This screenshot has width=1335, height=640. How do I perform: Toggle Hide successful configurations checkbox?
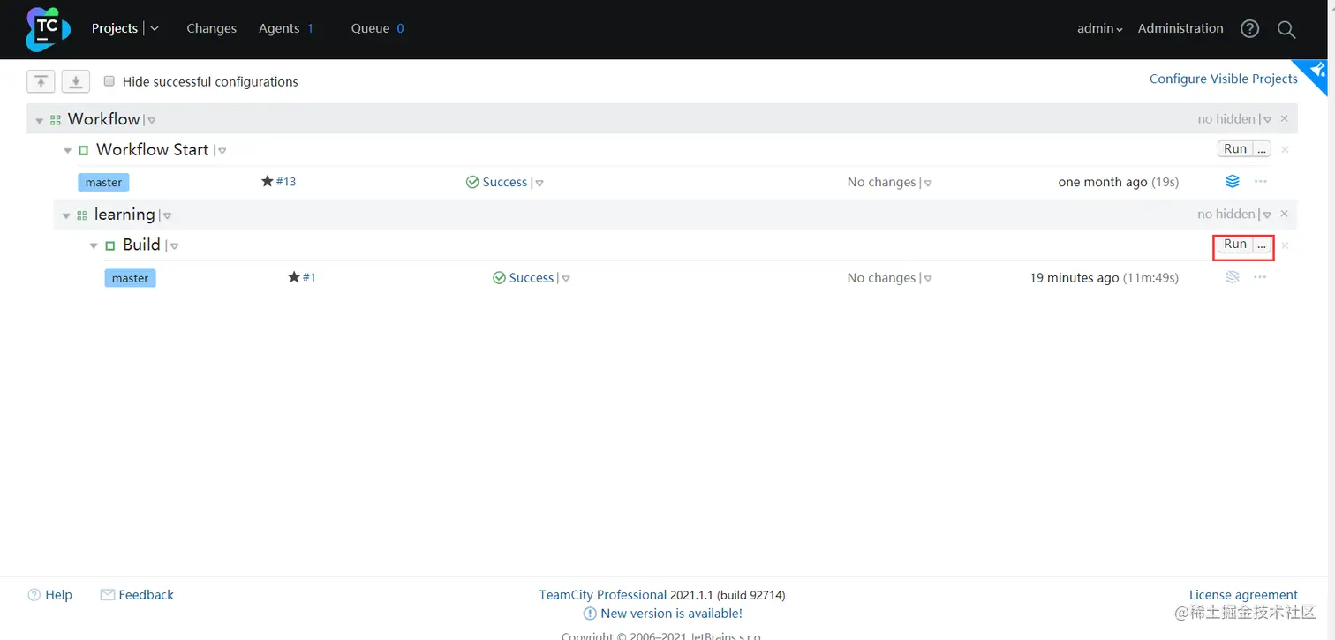click(x=109, y=80)
